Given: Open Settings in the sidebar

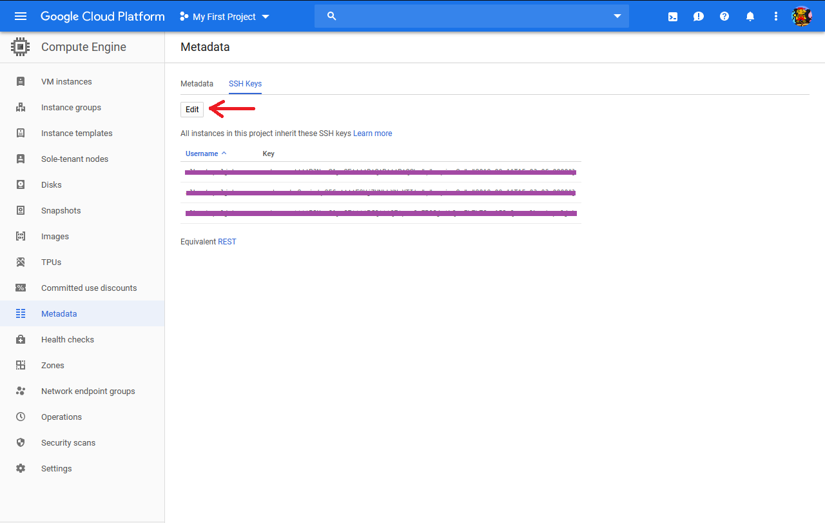Looking at the screenshot, I should coord(57,468).
